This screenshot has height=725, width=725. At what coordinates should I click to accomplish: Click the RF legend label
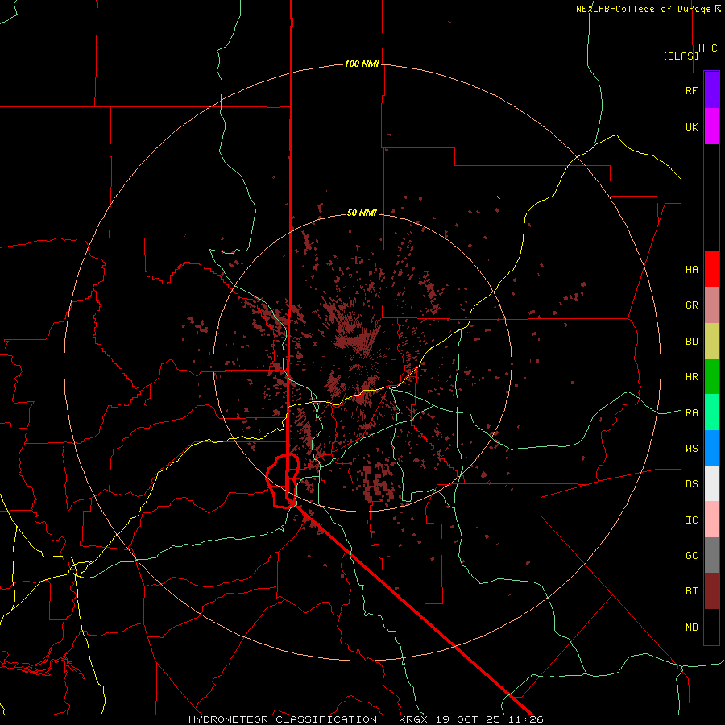691,90
